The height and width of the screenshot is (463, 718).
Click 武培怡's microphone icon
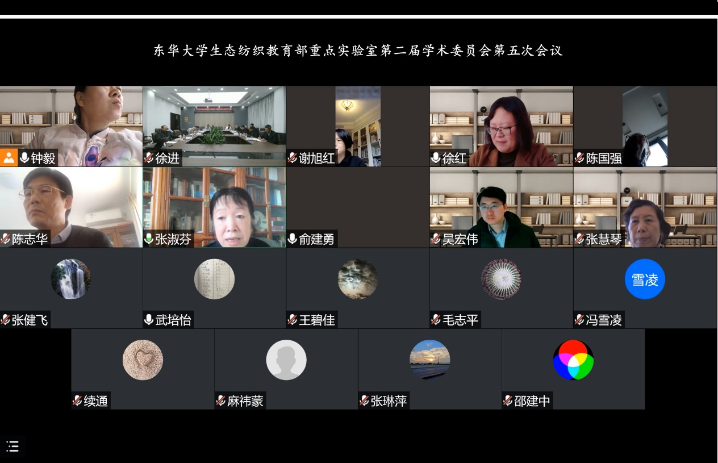click(x=149, y=320)
